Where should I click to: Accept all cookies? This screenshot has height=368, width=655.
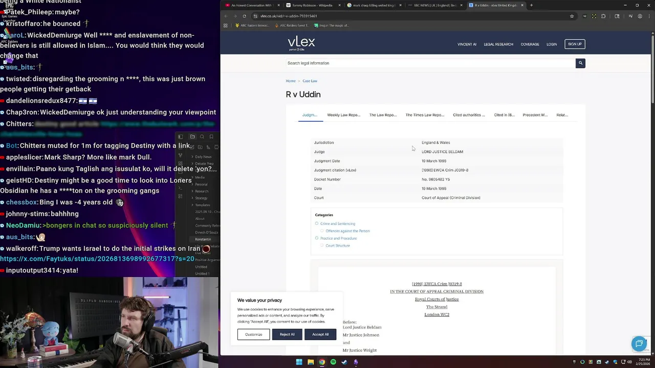click(320, 334)
